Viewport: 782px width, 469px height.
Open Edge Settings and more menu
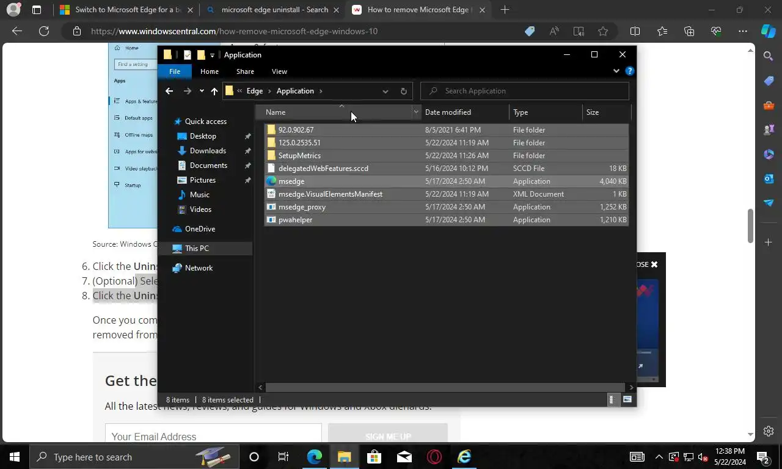(742, 31)
